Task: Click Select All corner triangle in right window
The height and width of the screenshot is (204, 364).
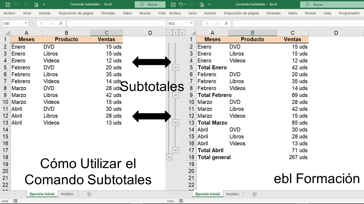Action: click(193, 33)
